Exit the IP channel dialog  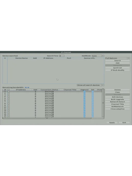pos(124,123)
